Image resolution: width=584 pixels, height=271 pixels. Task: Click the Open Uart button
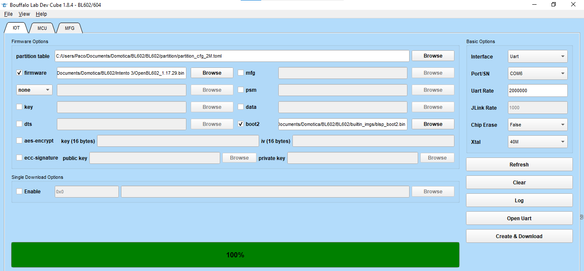coord(519,219)
